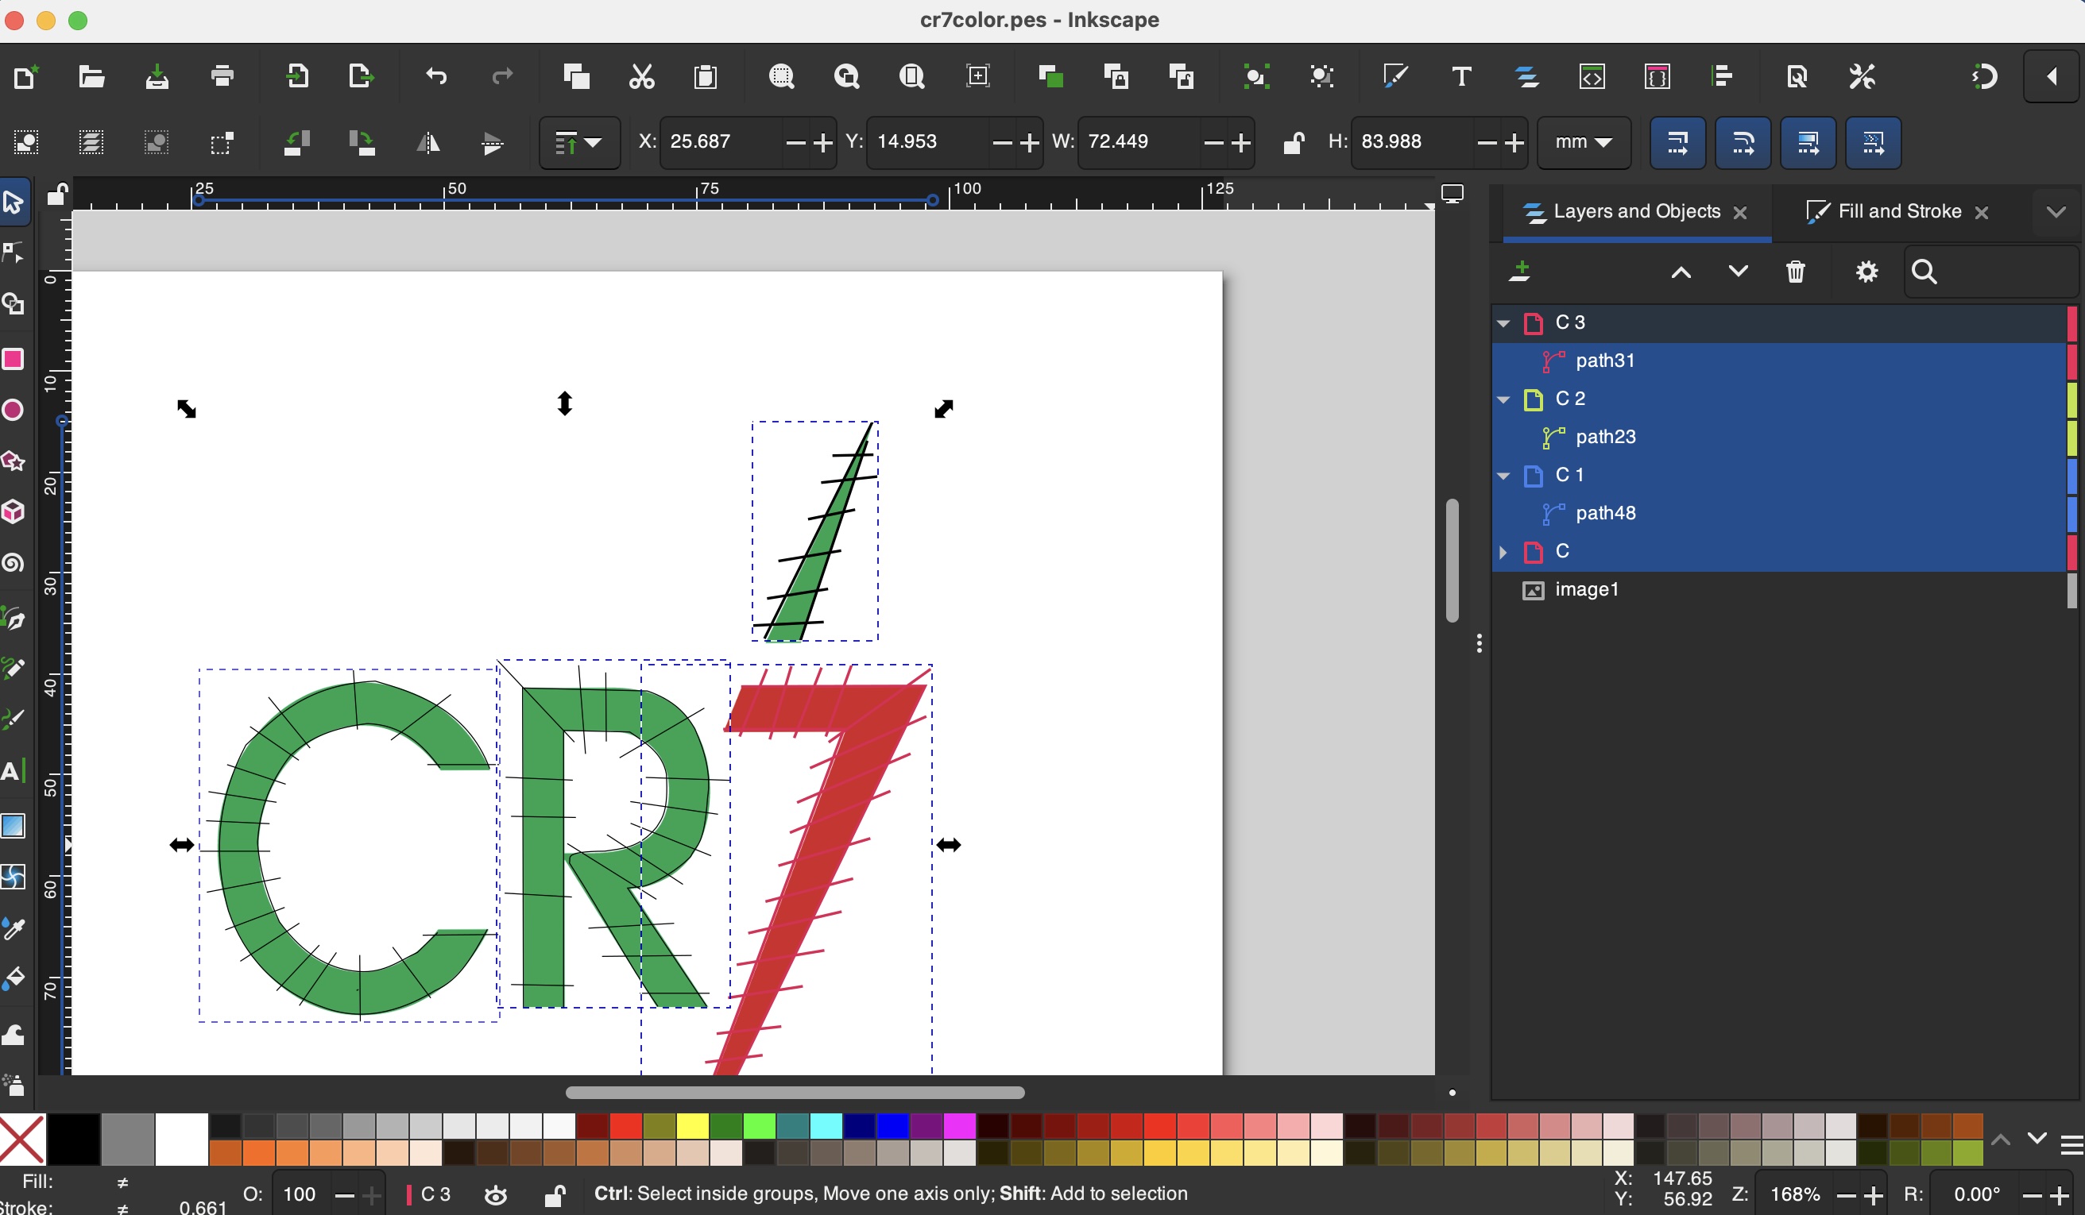Open the raise selection dropdown

click(x=579, y=143)
